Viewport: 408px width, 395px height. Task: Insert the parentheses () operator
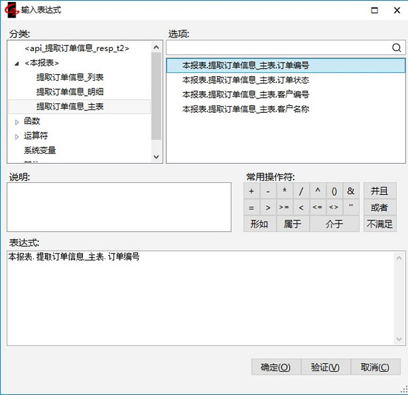click(334, 191)
